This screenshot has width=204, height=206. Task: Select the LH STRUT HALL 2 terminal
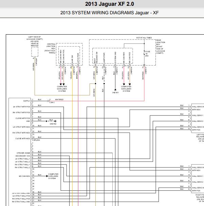coord(23,162)
